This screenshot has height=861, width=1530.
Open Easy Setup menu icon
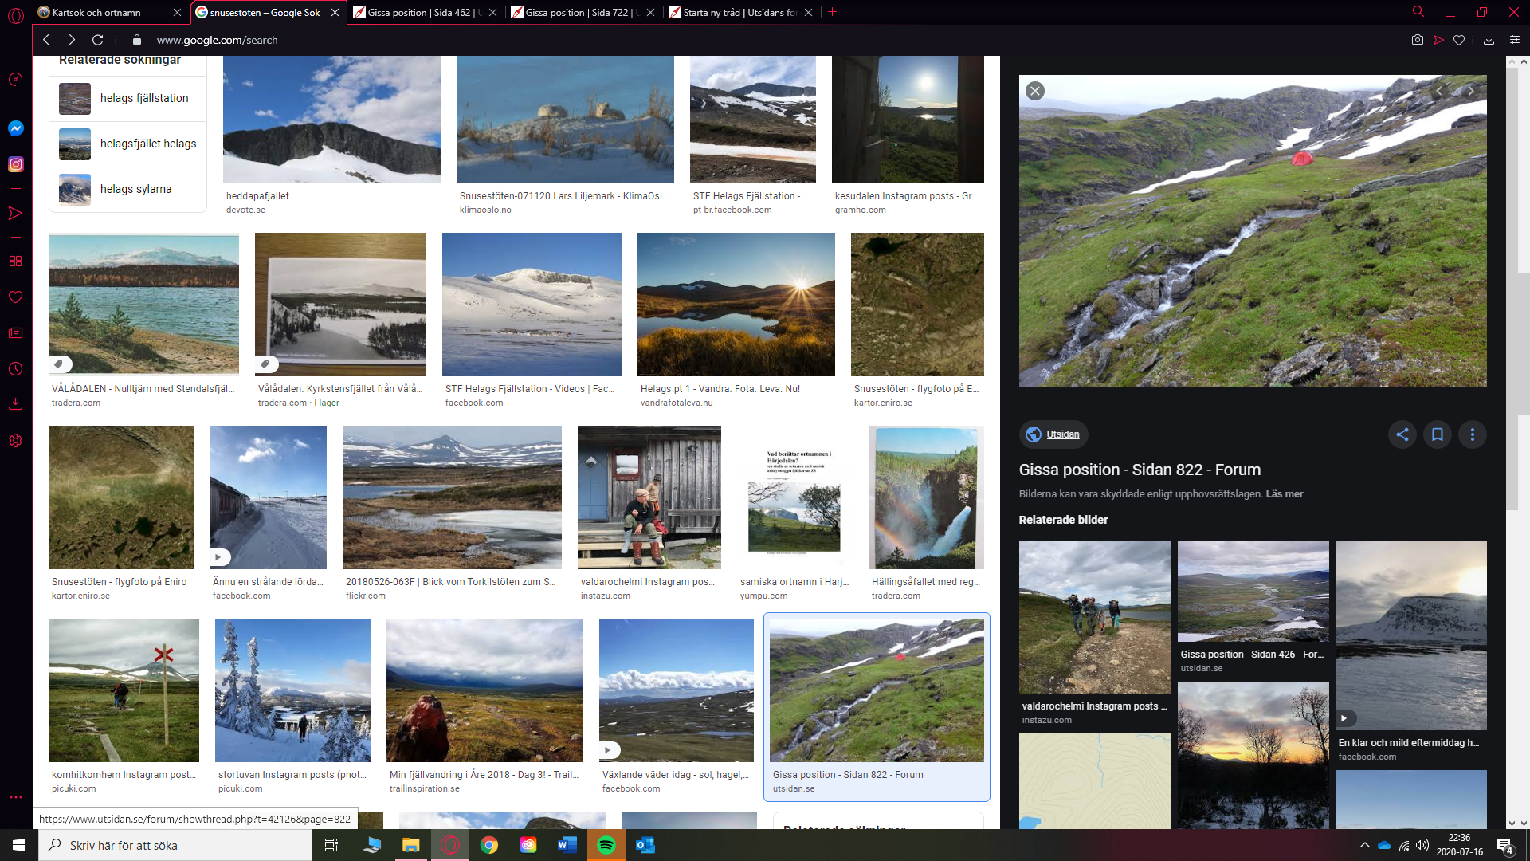(1515, 40)
